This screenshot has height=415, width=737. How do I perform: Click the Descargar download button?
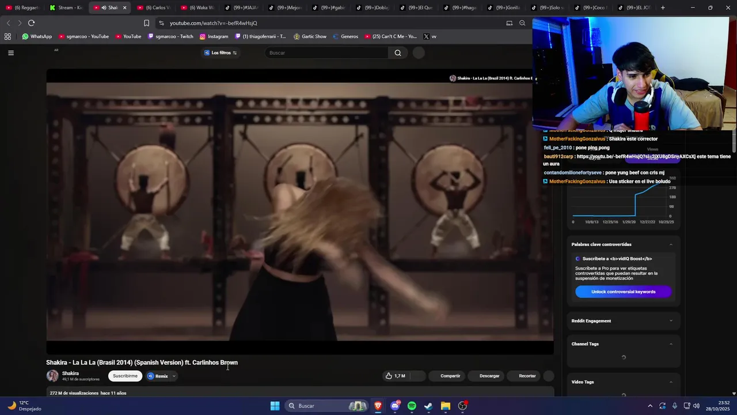489,376
